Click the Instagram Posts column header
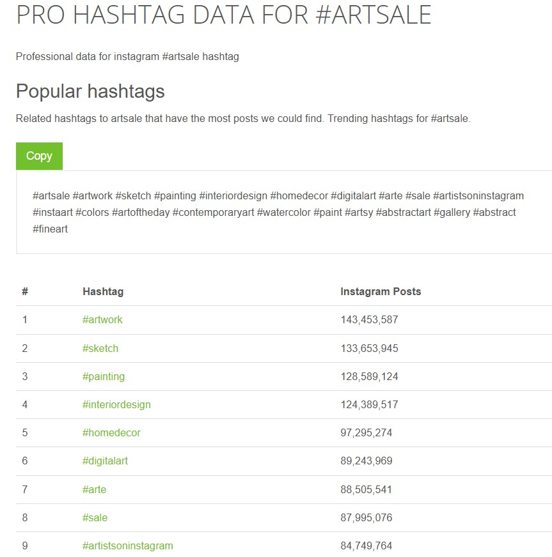The height and width of the screenshot is (557, 552). [381, 291]
